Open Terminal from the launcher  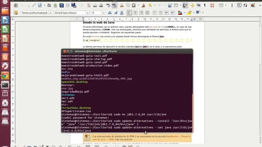pos(5,85)
